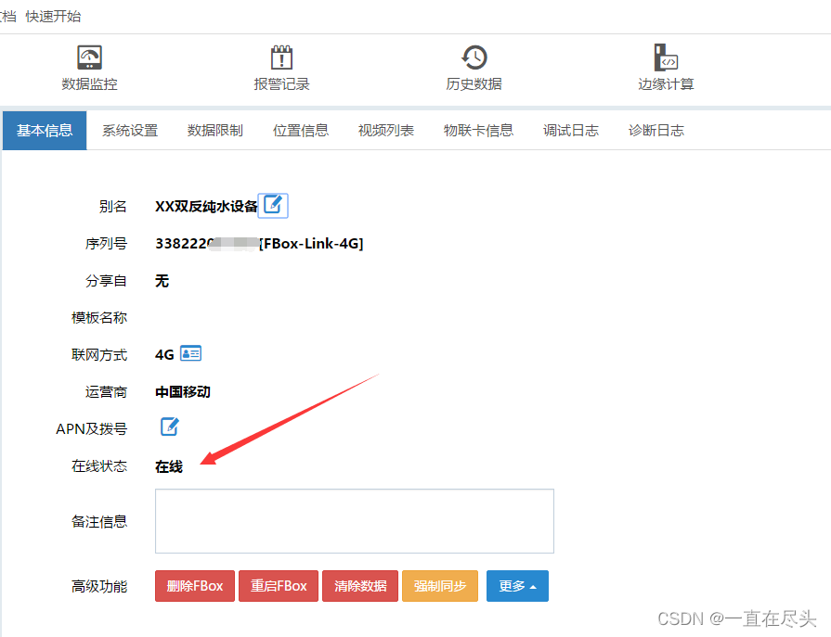Viewport: 831px width, 637px height.
Task: Click the 数据监控 label
Action: (x=89, y=84)
